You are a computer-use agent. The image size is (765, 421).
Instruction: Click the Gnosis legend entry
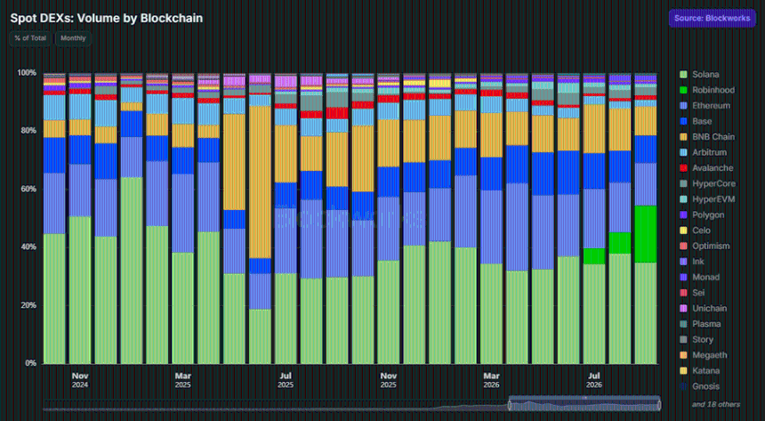tap(700, 386)
